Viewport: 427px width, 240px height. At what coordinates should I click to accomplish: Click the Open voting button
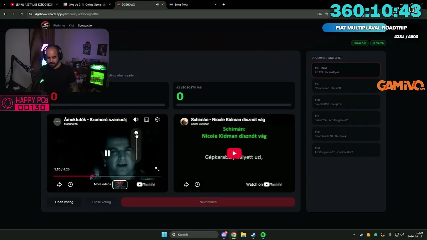(64, 202)
